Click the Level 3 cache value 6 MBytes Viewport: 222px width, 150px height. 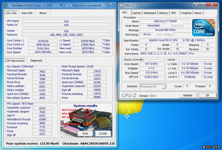click(190, 77)
